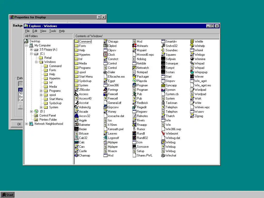264x198 pixels.
Task: Collapse the (C:) drive node
Action: tap(31, 54)
